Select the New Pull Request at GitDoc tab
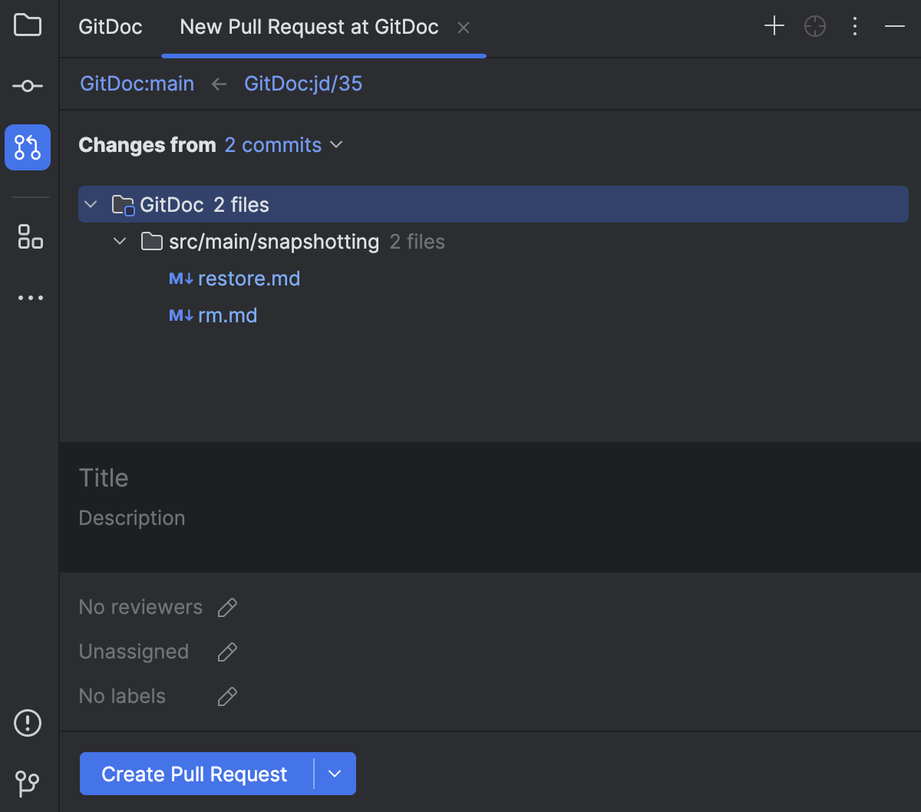The width and height of the screenshot is (921, 812). 308,26
